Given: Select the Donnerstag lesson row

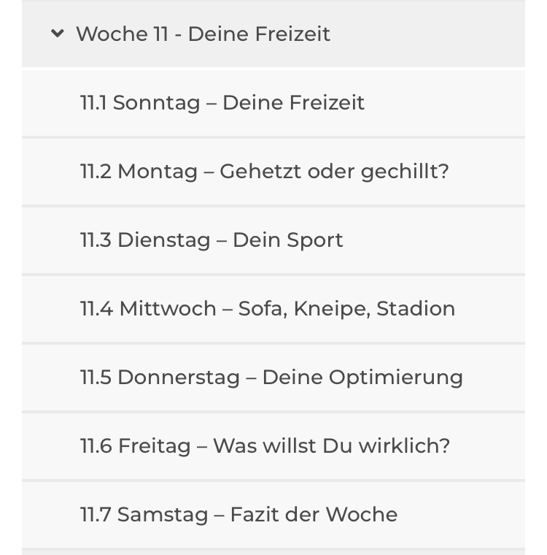Looking at the screenshot, I should 273,378.
